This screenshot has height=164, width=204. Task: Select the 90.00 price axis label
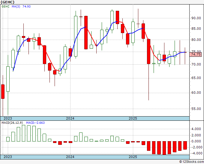pos(196,18)
